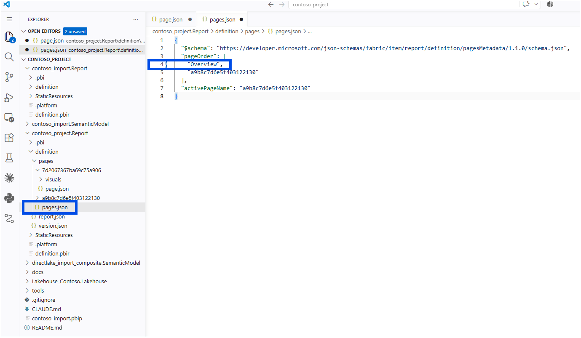This screenshot has height=338, width=581.
Task: Open the Run and Debug view
Action: [9, 97]
